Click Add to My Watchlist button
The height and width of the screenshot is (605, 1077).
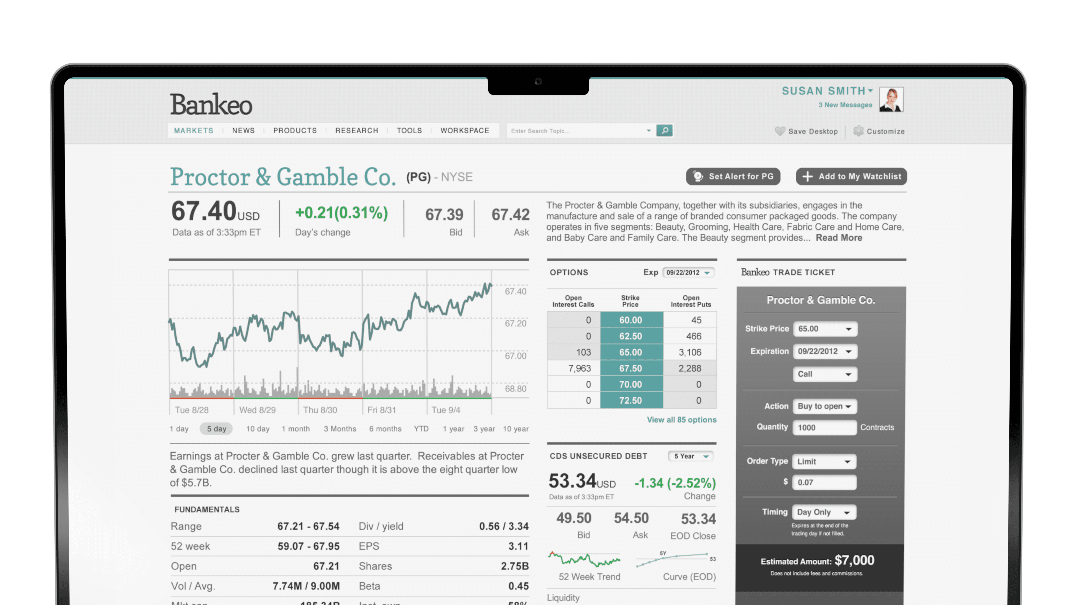pyautogui.click(x=852, y=176)
